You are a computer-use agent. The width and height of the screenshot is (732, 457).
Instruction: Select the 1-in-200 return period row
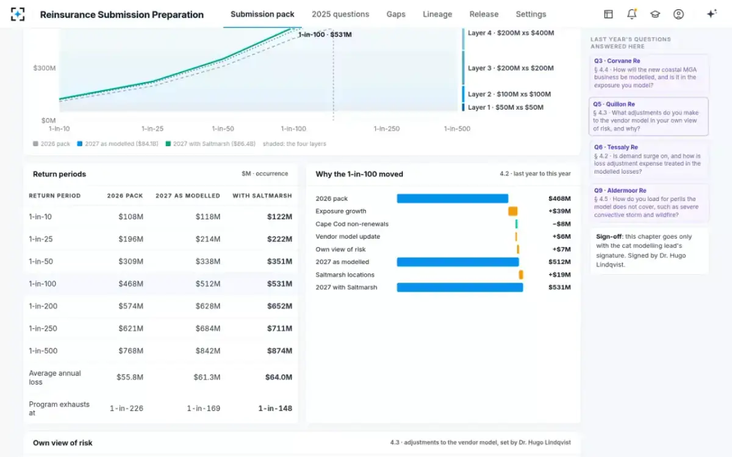(x=160, y=306)
